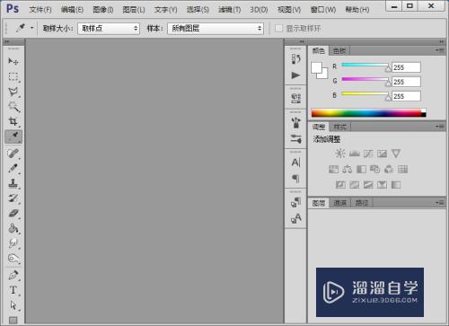Image resolution: width=449 pixels, height=326 pixels.
Task: Add a Color Lookup adjustment
Action: coord(403,170)
